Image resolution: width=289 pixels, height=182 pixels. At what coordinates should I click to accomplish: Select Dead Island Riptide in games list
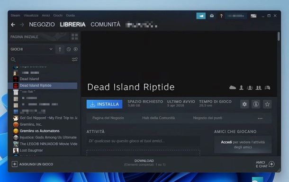click(43, 86)
